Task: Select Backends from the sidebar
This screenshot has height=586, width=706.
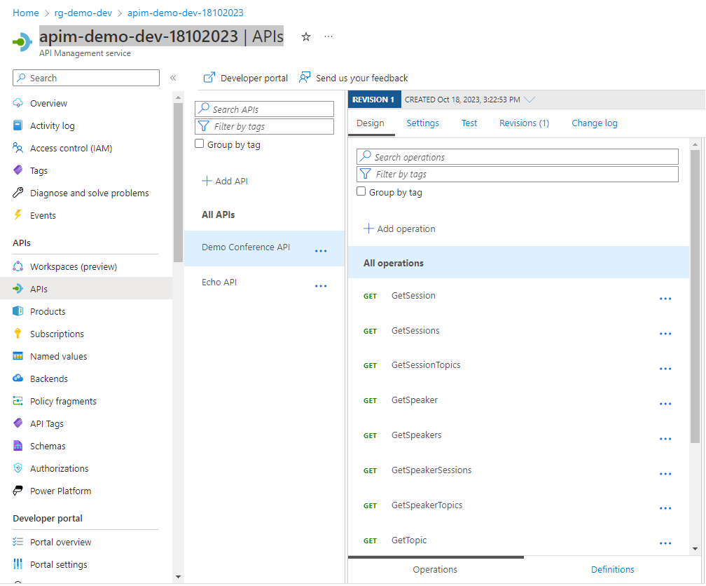Action: (x=49, y=378)
